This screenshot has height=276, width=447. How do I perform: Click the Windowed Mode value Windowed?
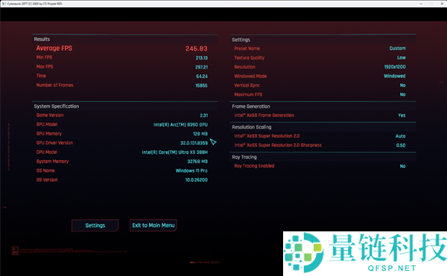395,76
